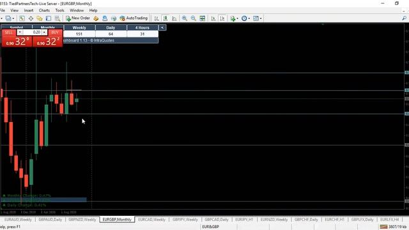Switch to EURJPY,H1 chart tab
This screenshot has height=230, width=409.
244,220
